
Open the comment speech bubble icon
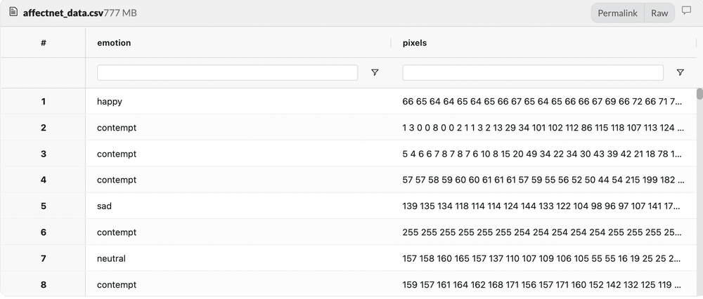pos(687,12)
